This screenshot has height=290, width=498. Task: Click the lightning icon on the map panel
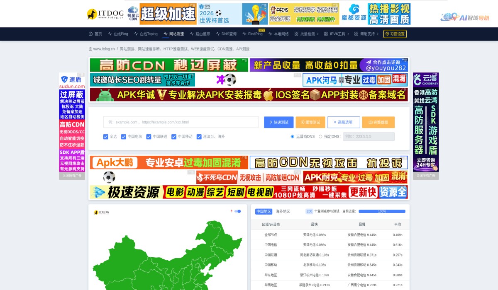click(x=231, y=211)
